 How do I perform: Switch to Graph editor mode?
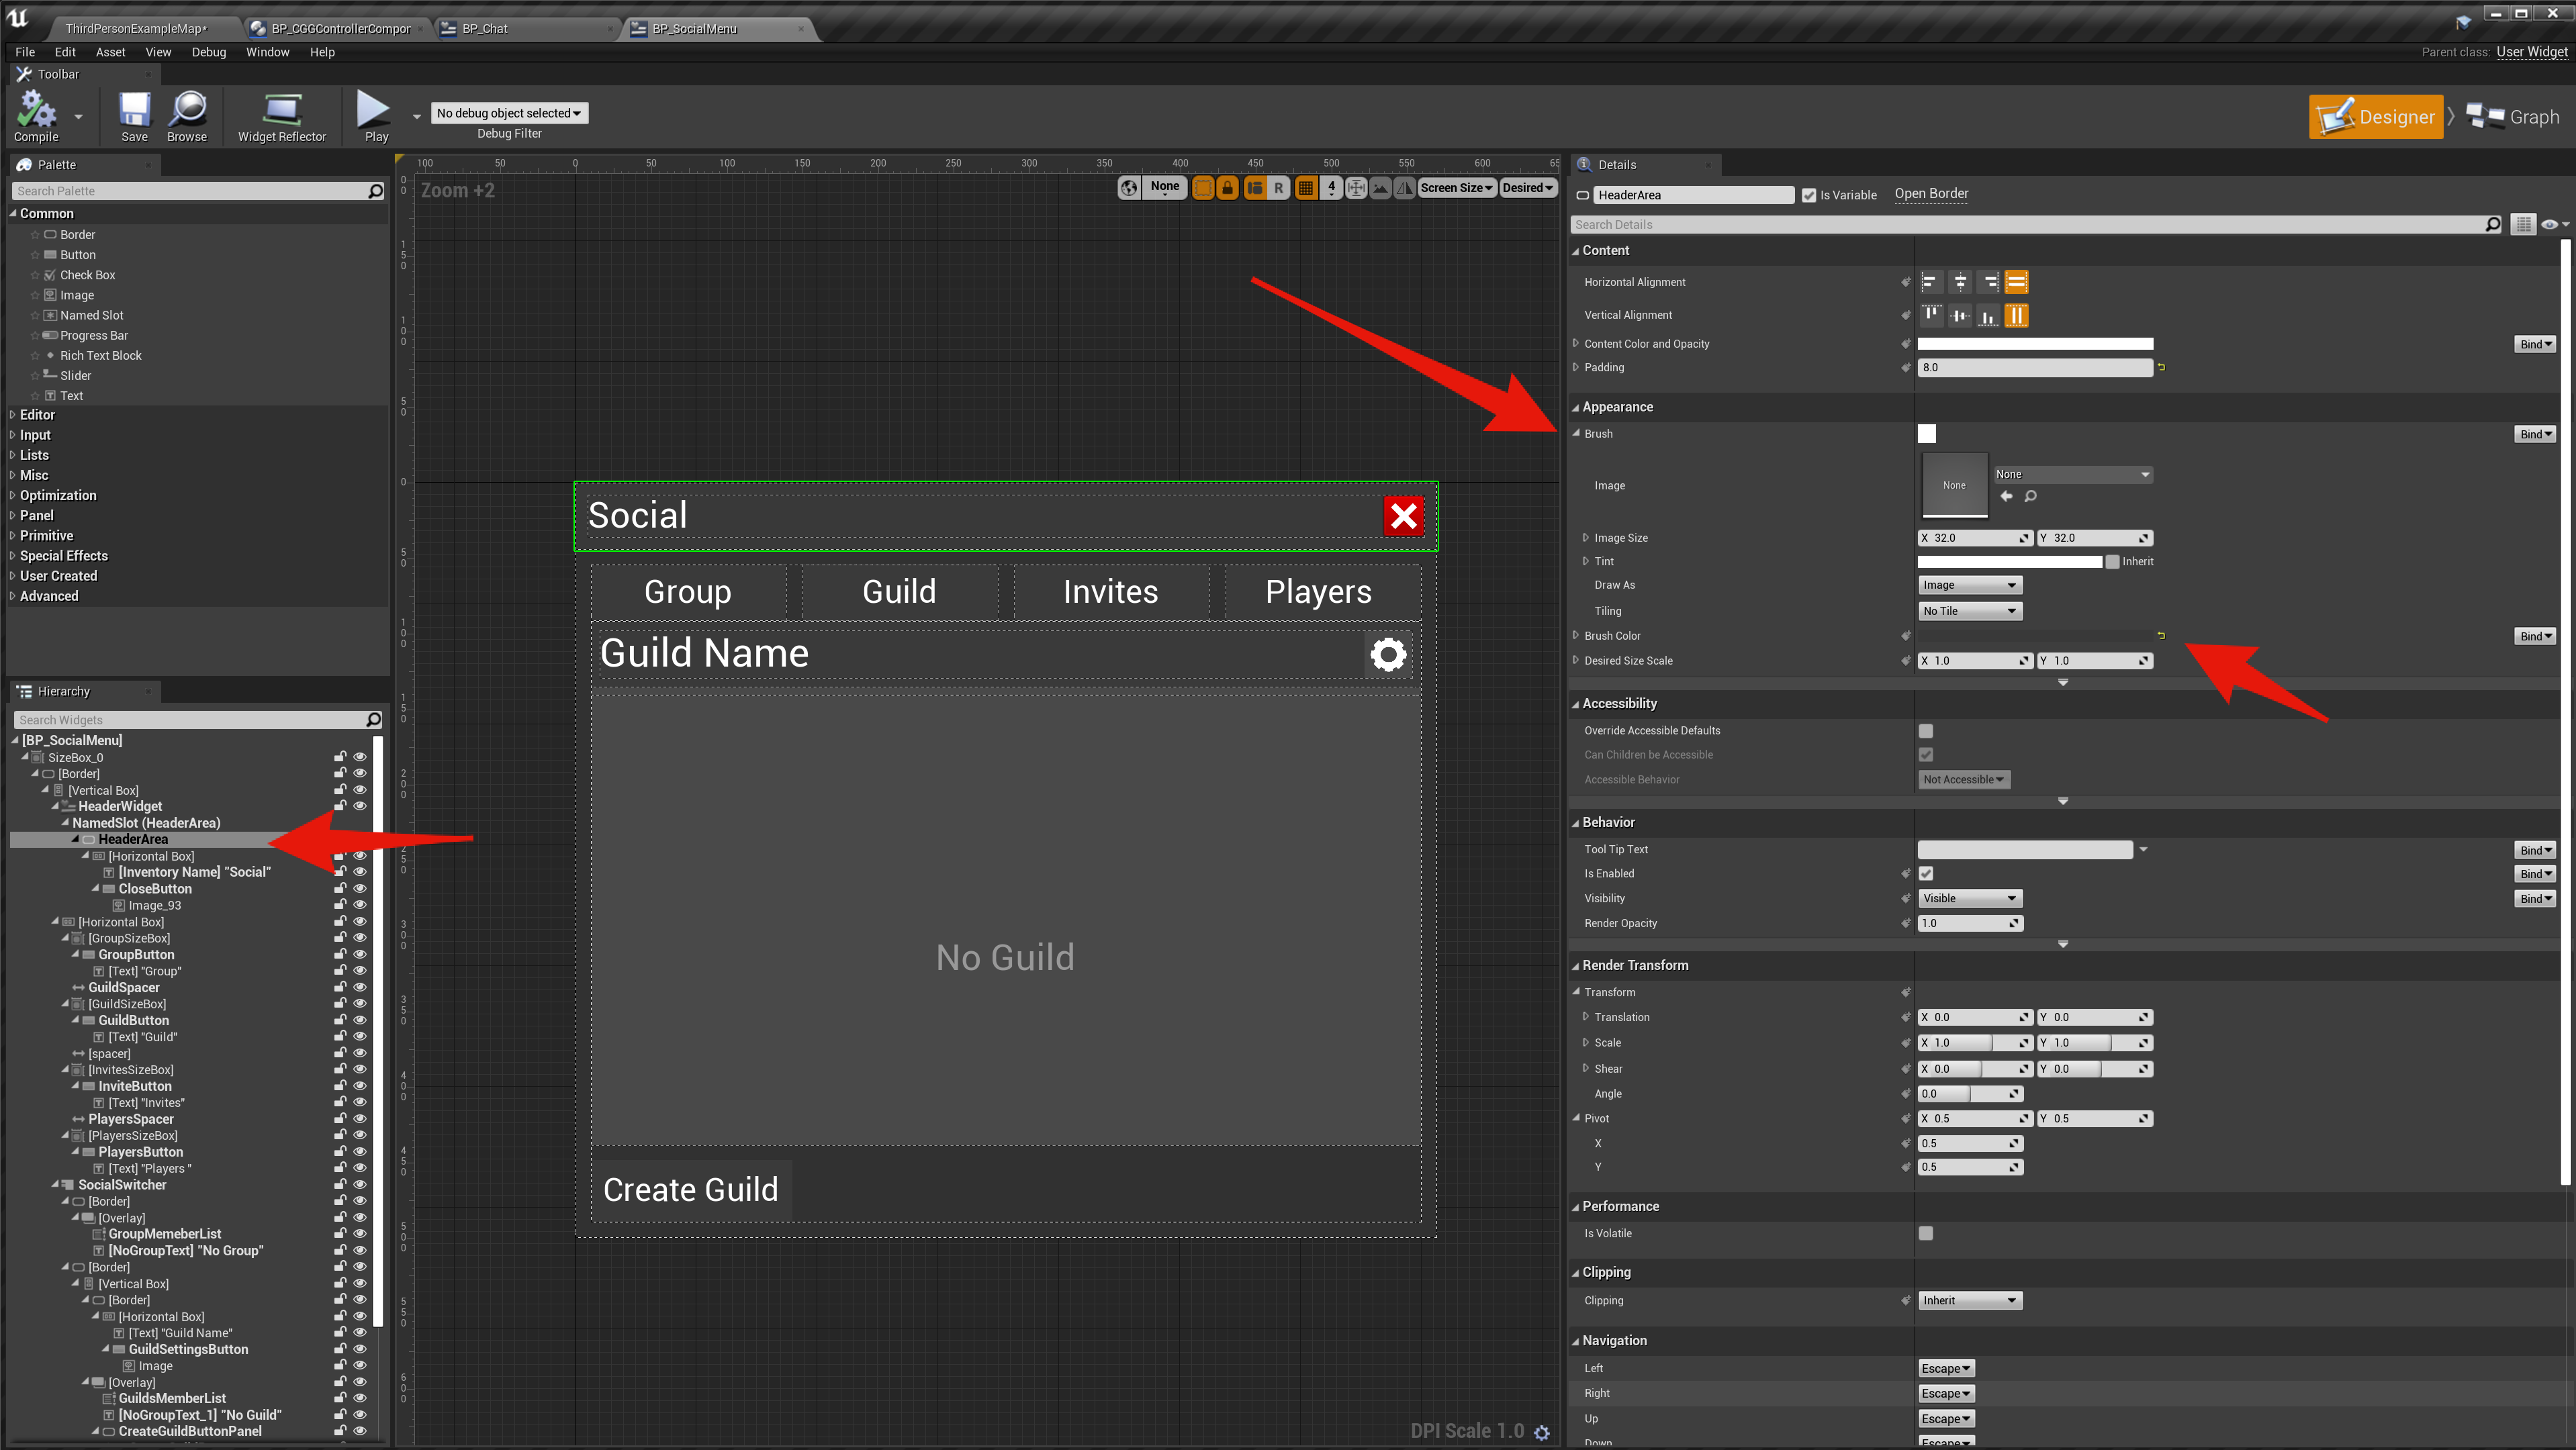point(2513,117)
